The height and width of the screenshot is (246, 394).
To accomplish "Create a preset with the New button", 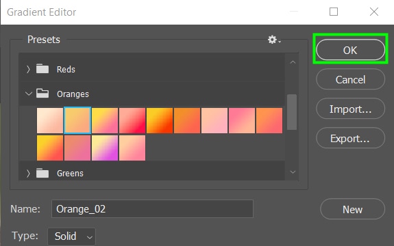I will [352, 209].
